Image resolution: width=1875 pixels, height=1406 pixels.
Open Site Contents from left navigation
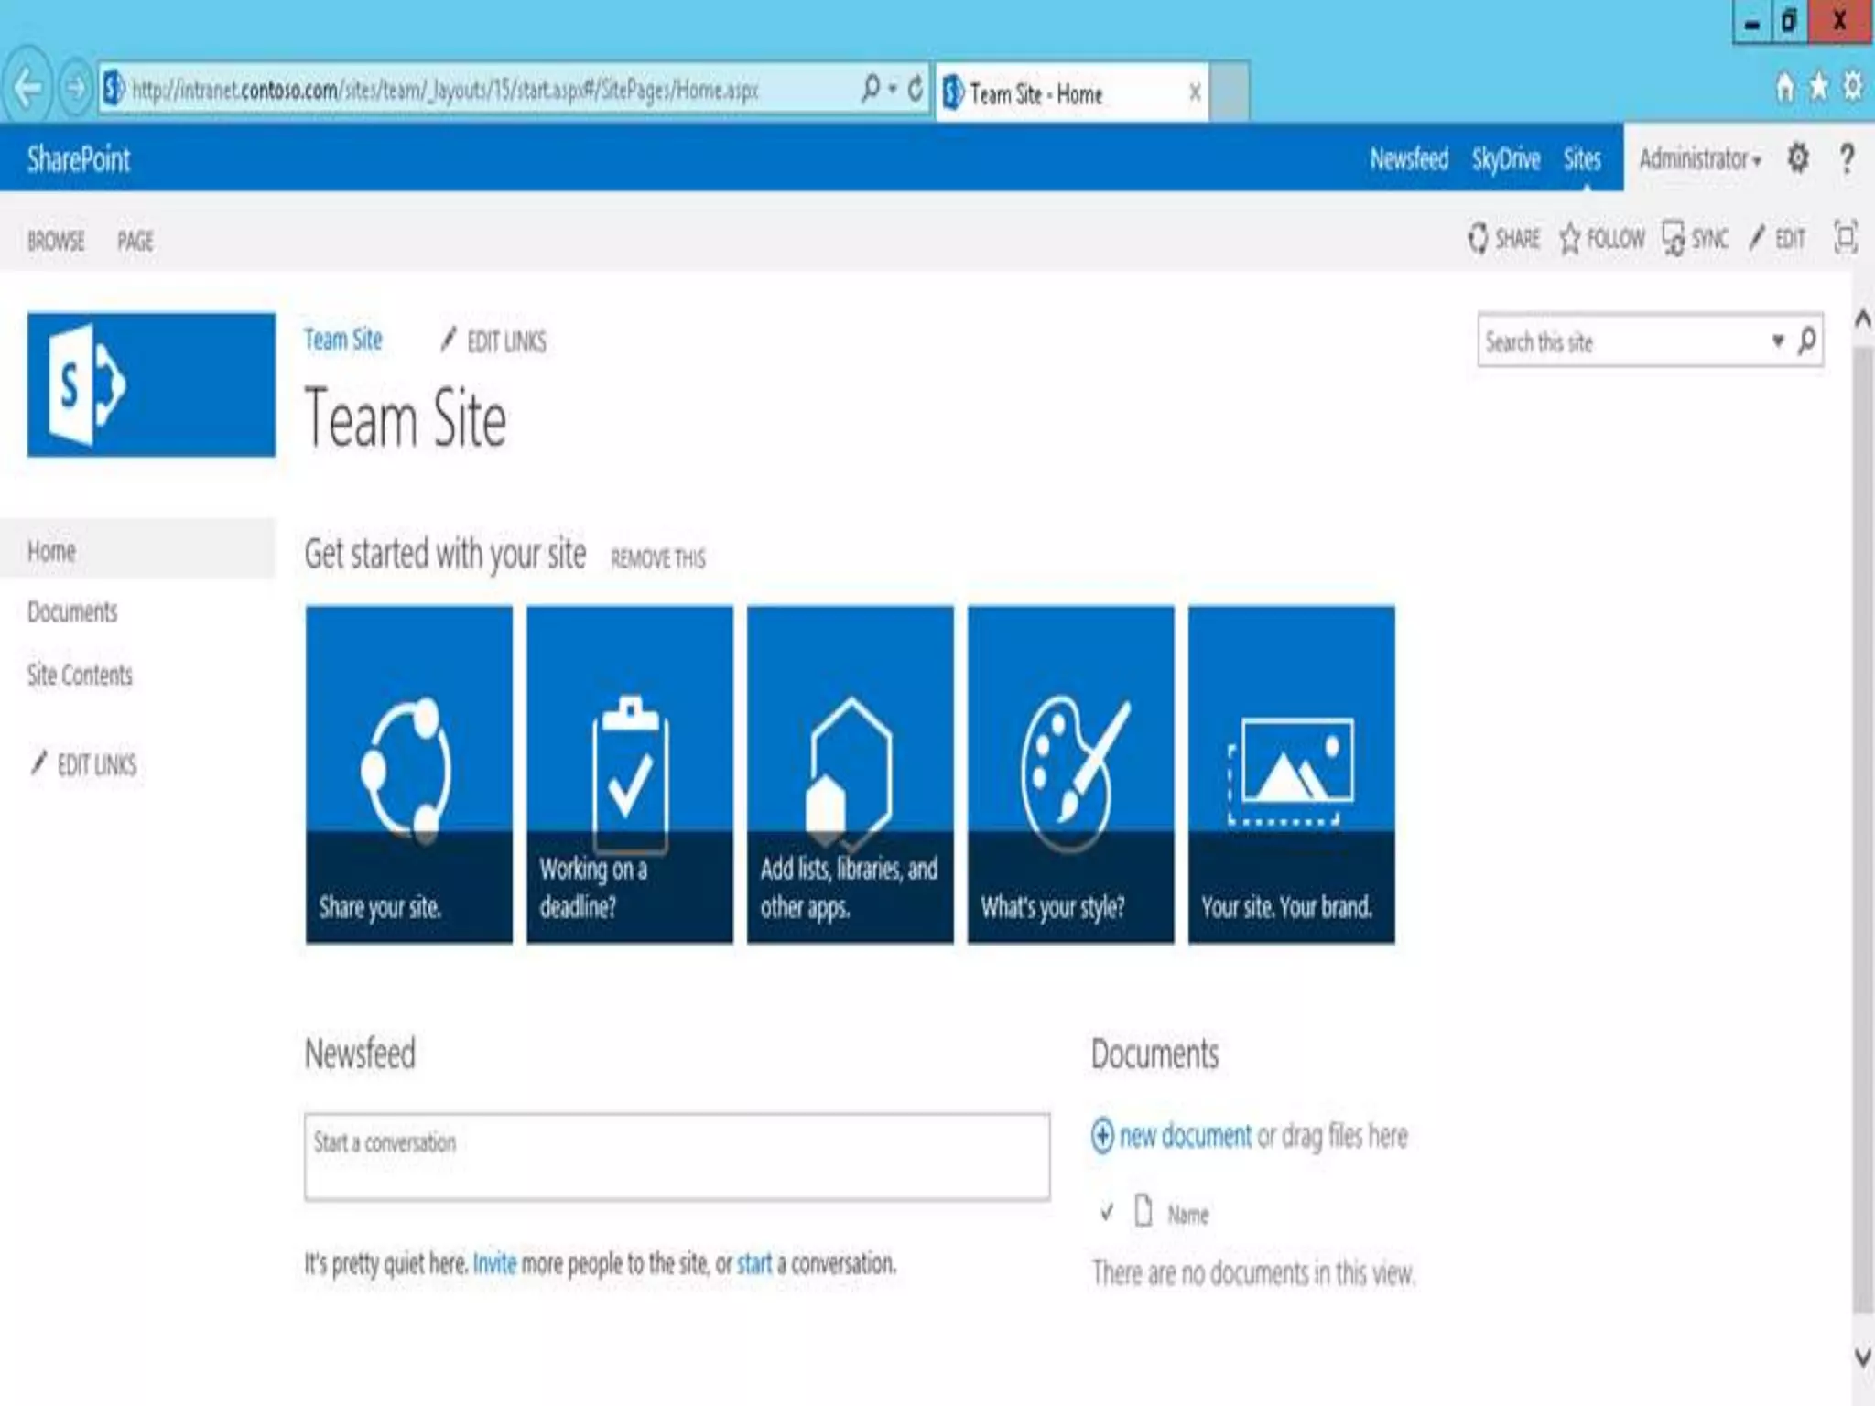click(80, 676)
